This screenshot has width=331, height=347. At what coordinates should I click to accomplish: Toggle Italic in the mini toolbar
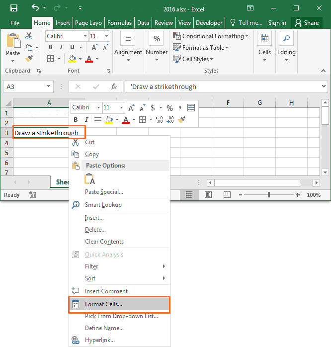(86, 120)
